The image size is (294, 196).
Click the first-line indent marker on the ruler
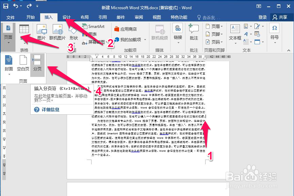click(97, 56)
